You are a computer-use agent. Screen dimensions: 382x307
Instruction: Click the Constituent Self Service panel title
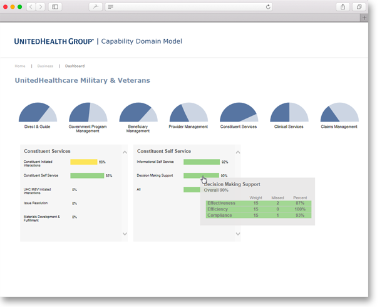[164, 151]
